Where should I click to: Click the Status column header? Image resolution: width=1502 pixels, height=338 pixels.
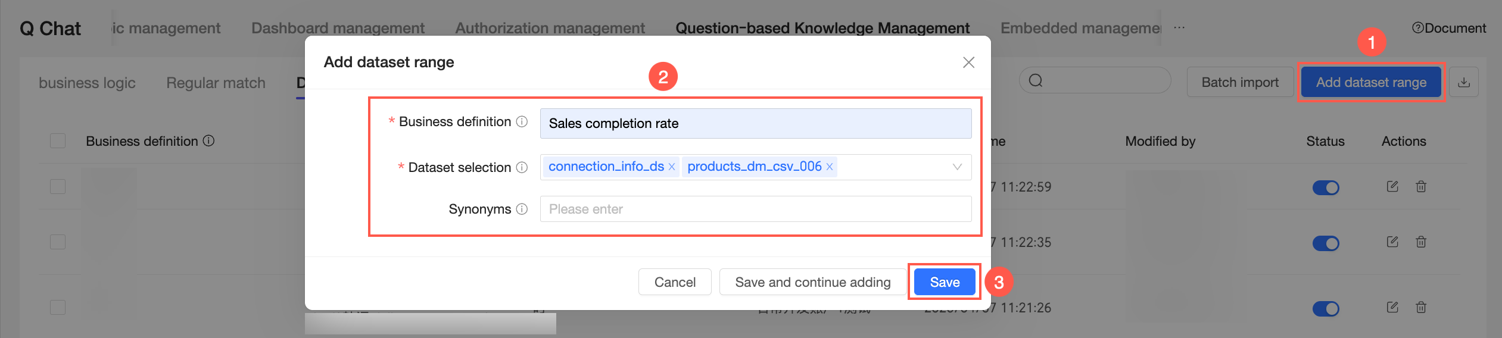[1325, 141]
